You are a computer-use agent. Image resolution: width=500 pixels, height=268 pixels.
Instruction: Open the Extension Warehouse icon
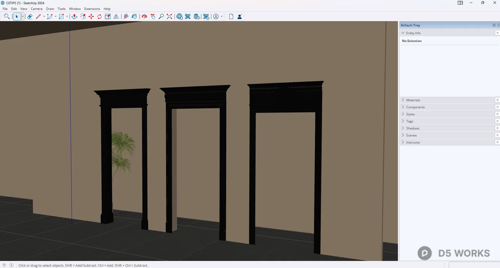(x=188, y=16)
